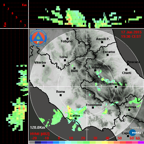The width and height of the screenshot is (144, 144).
Task: Select the Roma city marker square
Action: [x=60, y=95]
